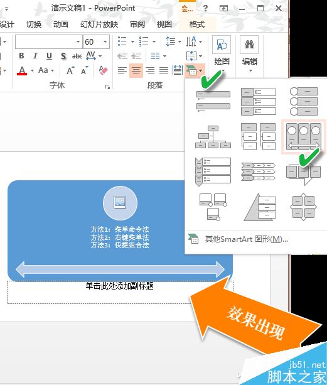
Task: Click 方法2: 右键菜单法 text line
Action: click(x=120, y=237)
